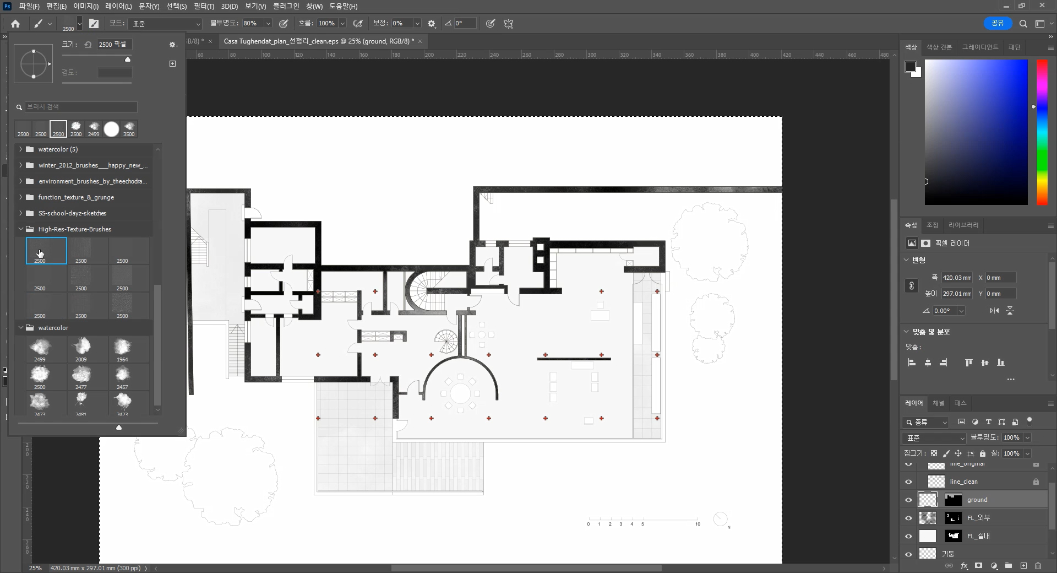The image size is (1057, 573).
Task: Toggle visibility of the FL_실내 layer
Action: (909, 537)
